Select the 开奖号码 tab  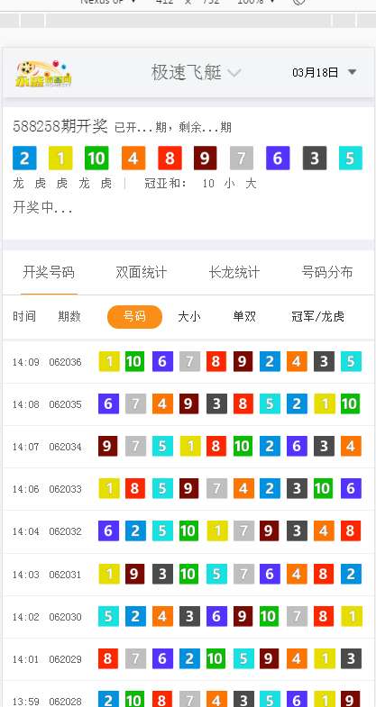tap(49, 272)
